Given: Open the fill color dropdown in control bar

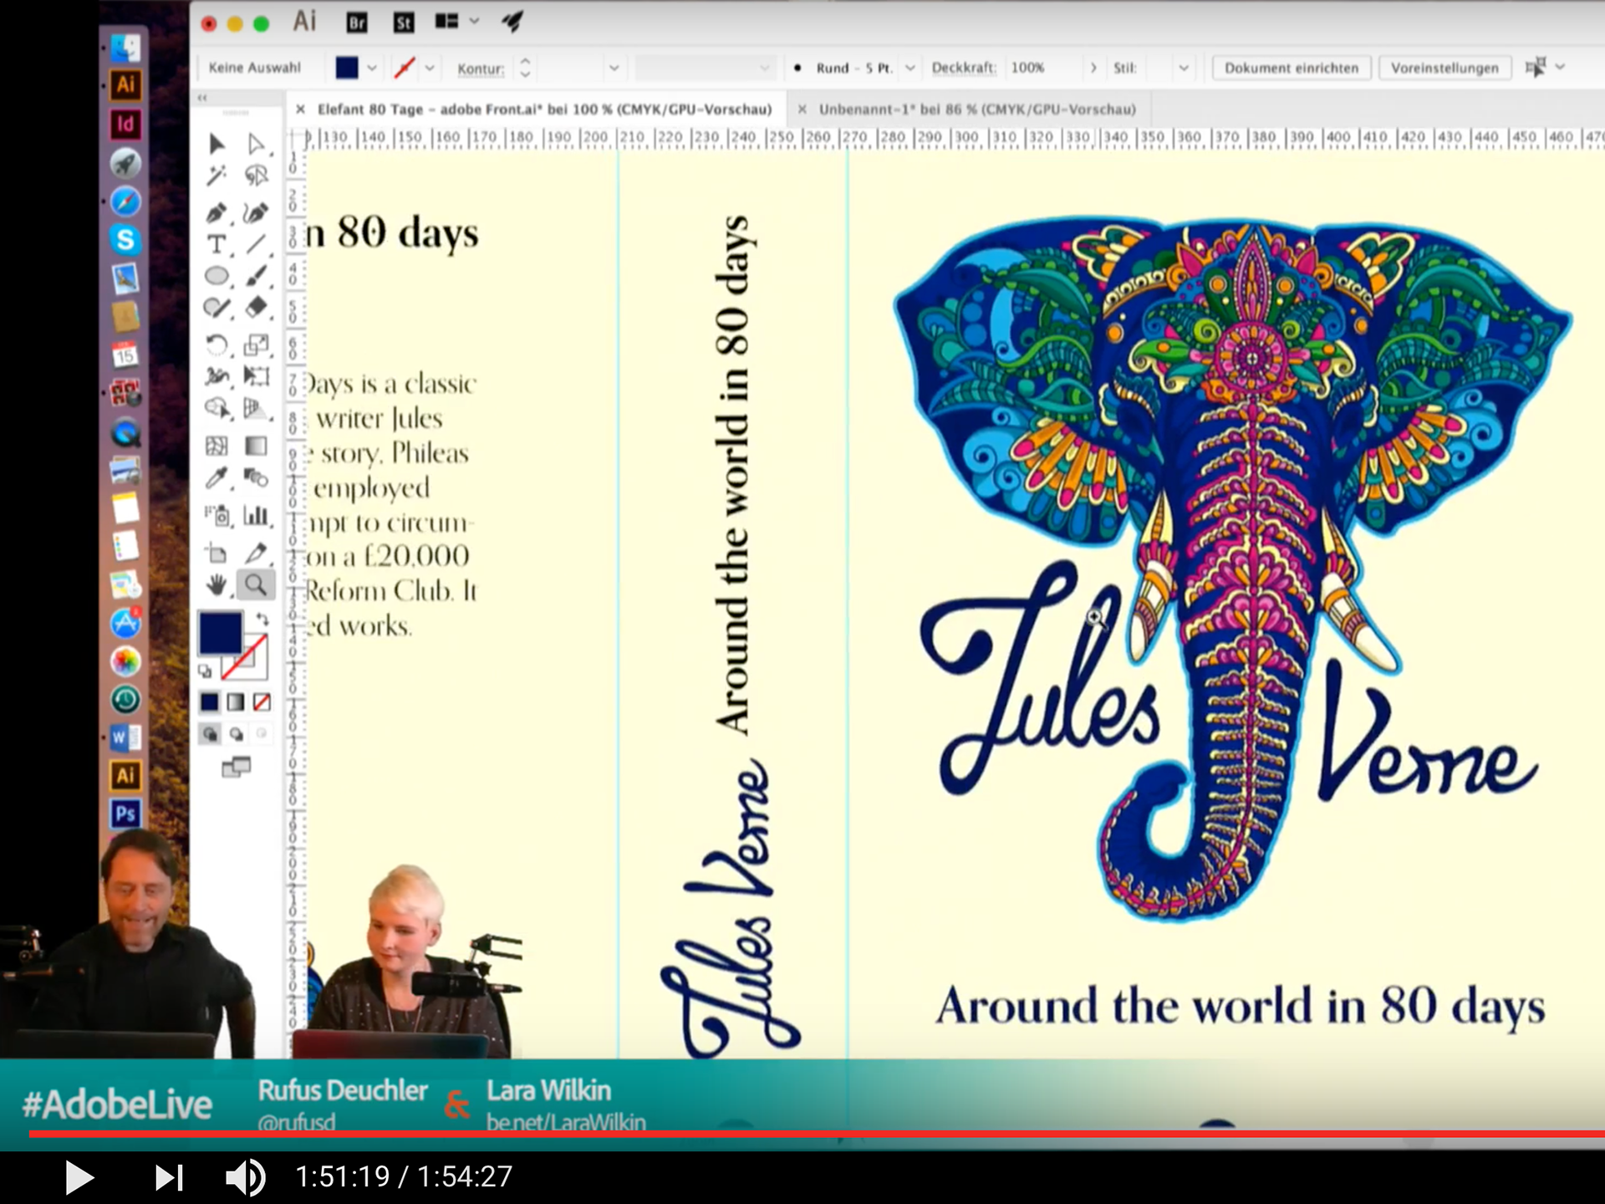Looking at the screenshot, I should (372, 68).
